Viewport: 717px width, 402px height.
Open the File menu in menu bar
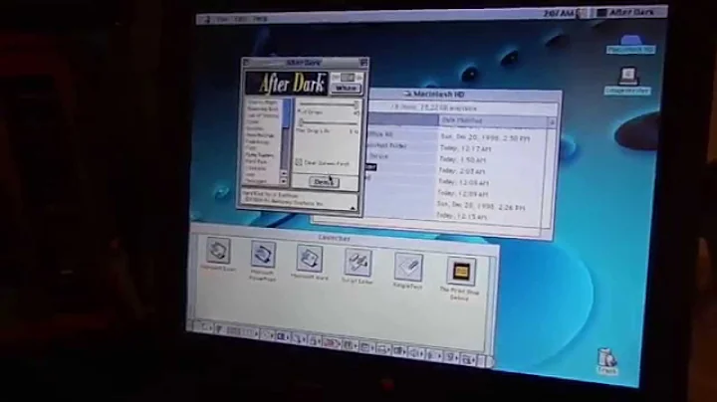tap(222, 19)
